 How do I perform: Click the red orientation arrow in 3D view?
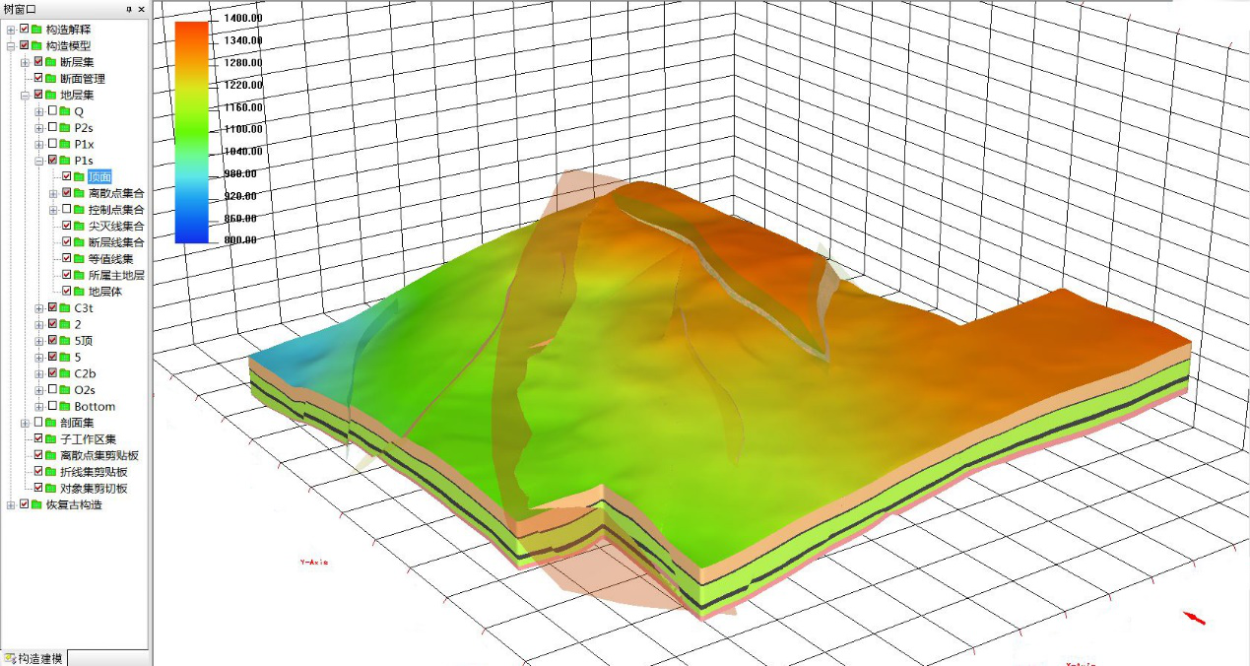pos(1194,618)
